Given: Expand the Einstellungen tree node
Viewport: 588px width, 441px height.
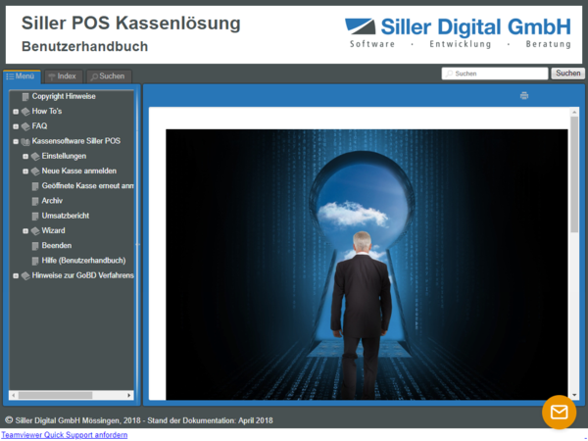Looking at the screenshot, I should (x=24, y=157).
